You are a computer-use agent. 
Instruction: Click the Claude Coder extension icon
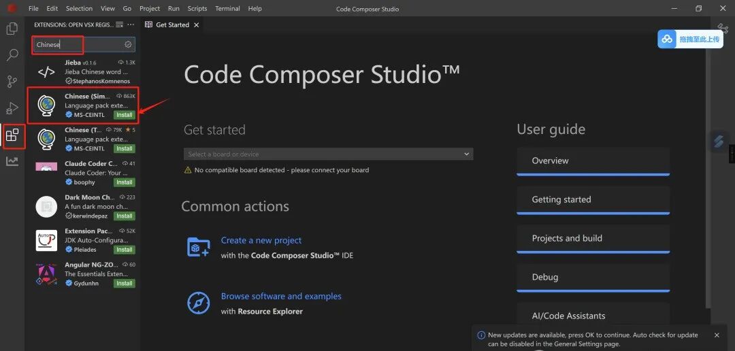click(x=46, y=167)
